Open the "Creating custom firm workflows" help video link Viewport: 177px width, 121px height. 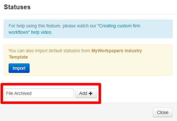click(x=74, y=29)
